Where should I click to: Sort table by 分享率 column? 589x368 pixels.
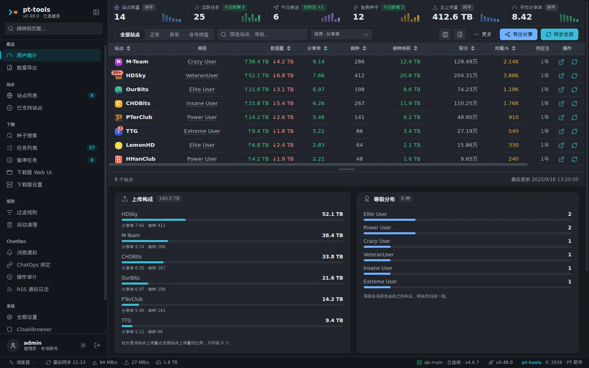pos(317,48)
